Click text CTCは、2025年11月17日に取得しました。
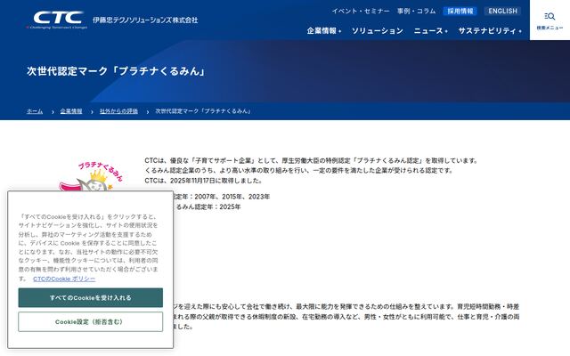Screen dimensions: 570x356 point(203,181)
